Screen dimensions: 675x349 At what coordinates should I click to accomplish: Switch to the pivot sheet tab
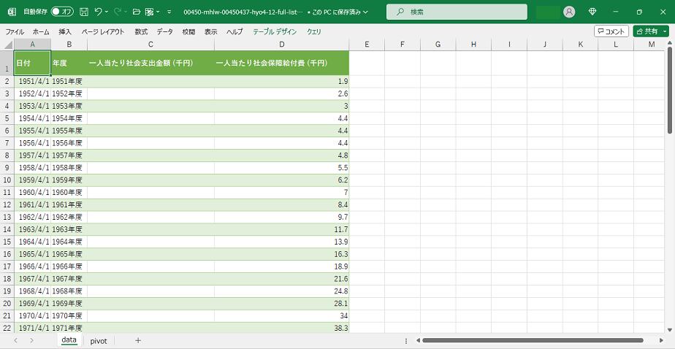[99, 341]
